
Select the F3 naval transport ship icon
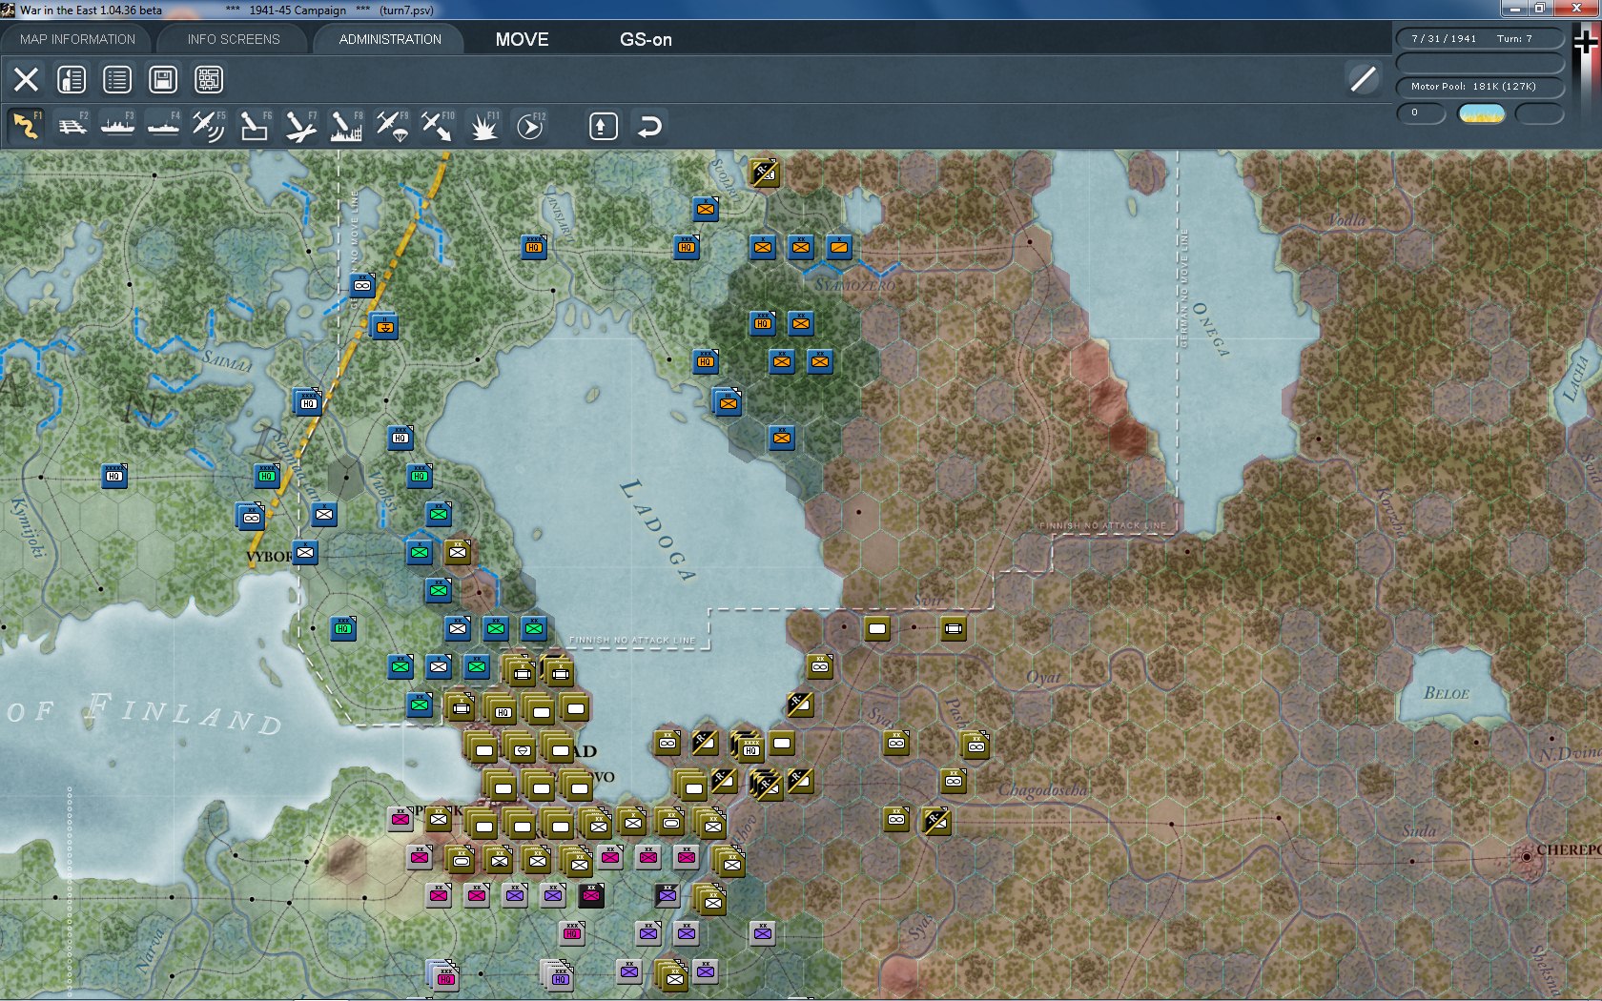[117, 126]
